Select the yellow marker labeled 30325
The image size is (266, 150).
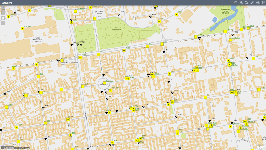[x=196, y=37]
